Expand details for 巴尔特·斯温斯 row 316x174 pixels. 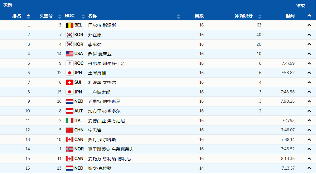click(x=309, y=25)
